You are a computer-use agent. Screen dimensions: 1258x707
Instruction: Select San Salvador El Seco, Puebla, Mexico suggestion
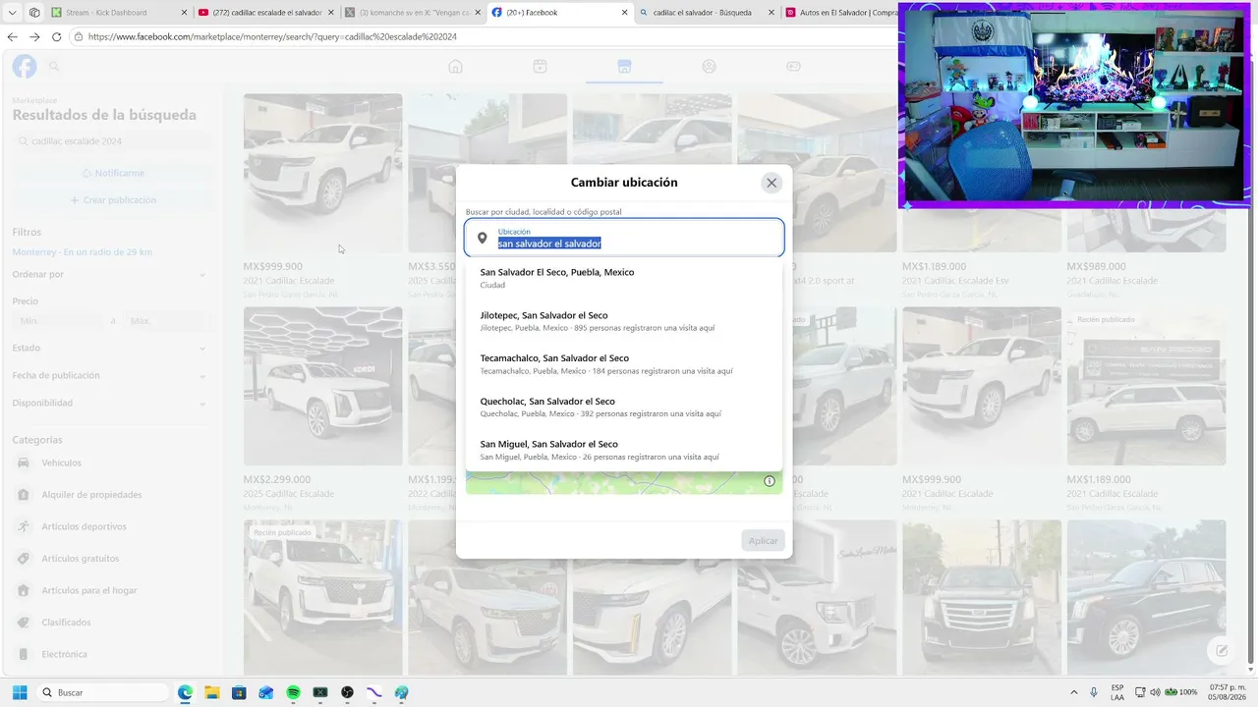624,278
